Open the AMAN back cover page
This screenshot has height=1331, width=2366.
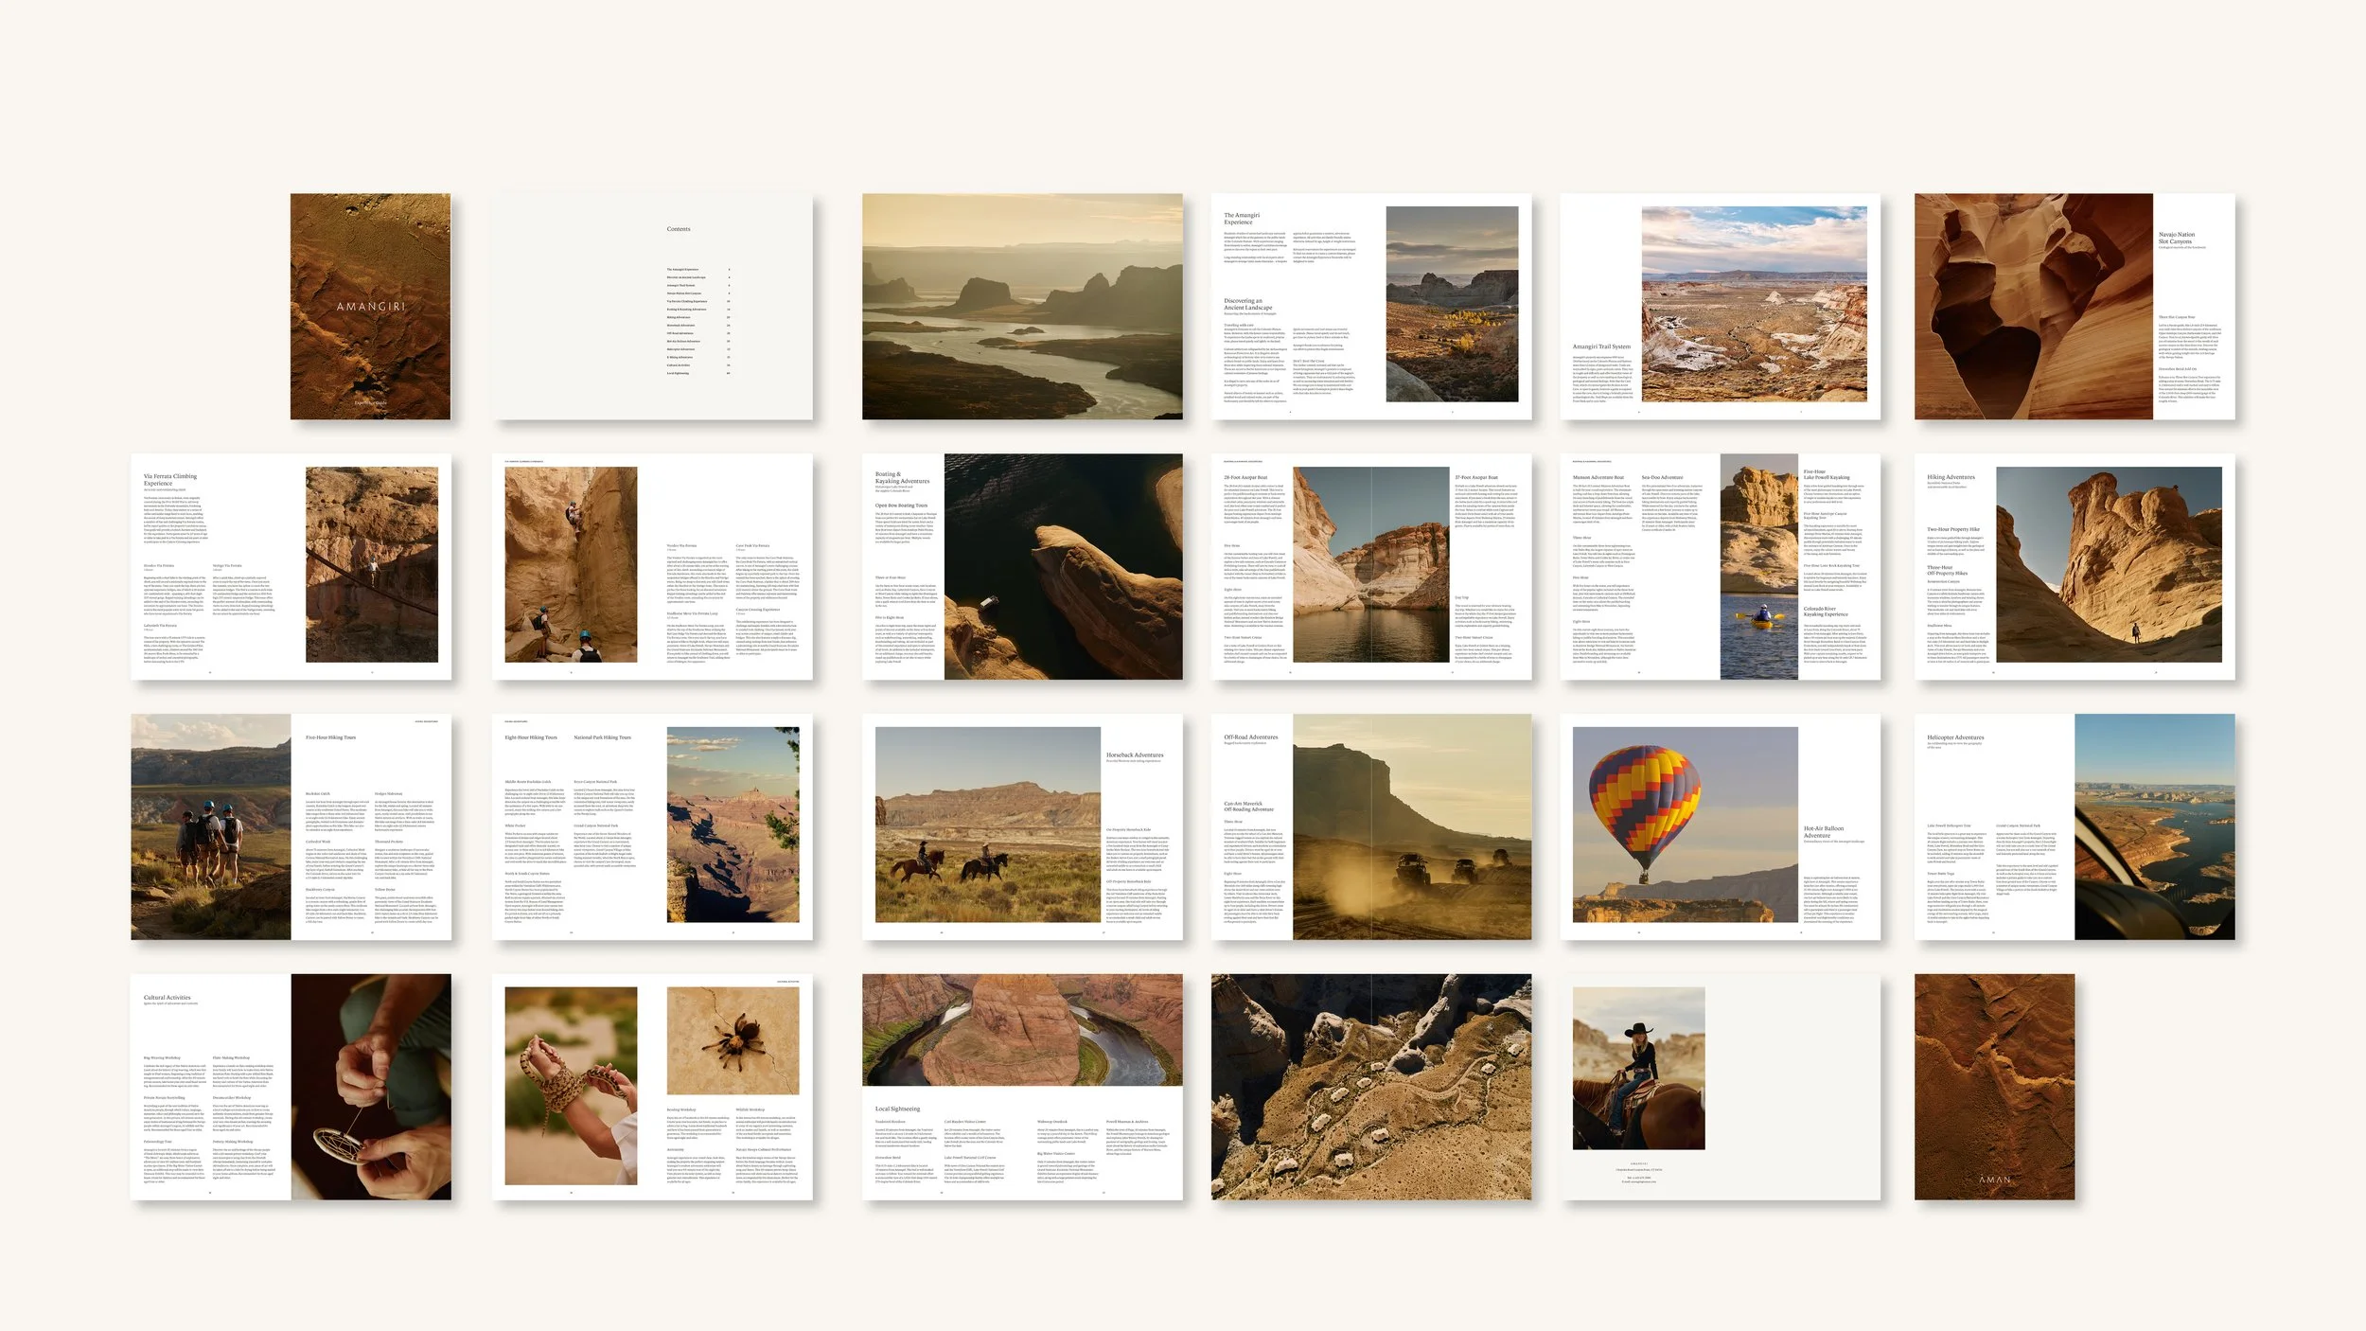[x=1994, y=1087]
